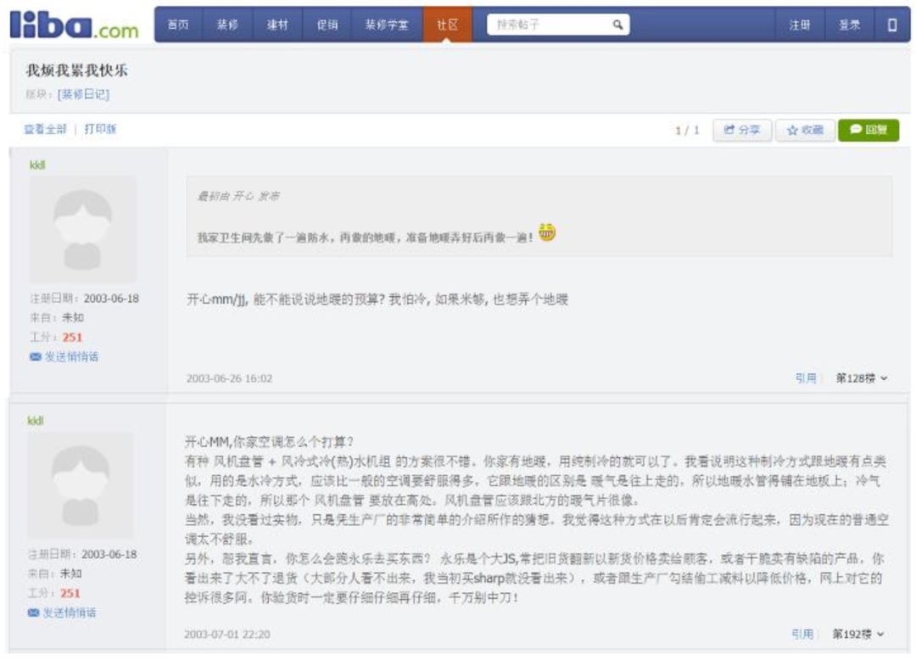
Task: Click timestamp 2003-06-26 16:02
Action: 229,378
